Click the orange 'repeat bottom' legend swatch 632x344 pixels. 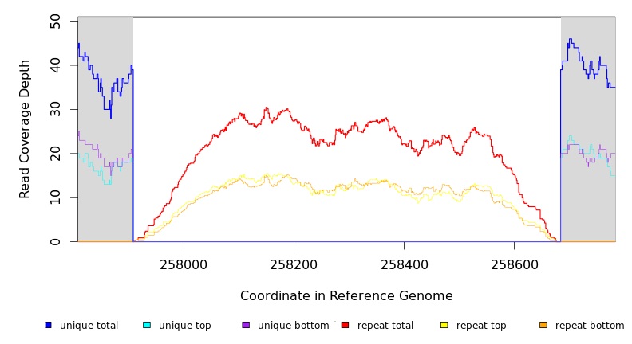[x=543, y=325]
